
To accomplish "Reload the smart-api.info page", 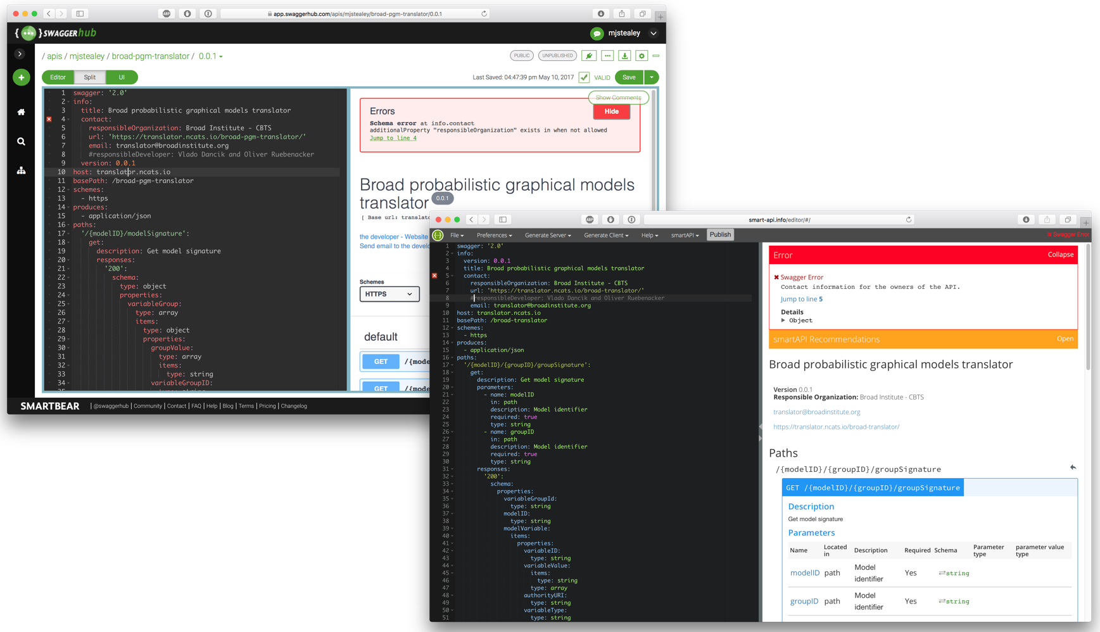I will click(909, 220).
